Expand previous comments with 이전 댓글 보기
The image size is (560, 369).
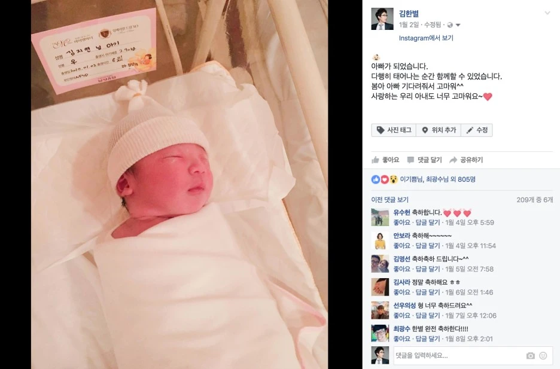click(x=389, y=200)
